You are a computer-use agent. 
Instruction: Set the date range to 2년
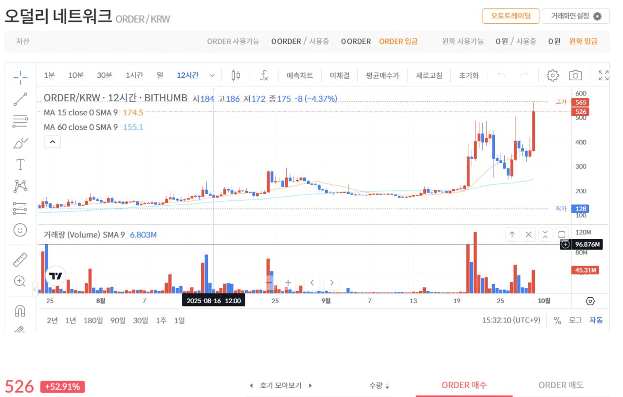click(52, 321)
